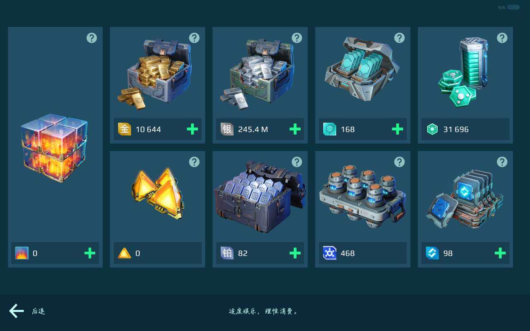The image size is (530, 331).
Task: Click the 31 696 green token balance
Action: [456, 130]
